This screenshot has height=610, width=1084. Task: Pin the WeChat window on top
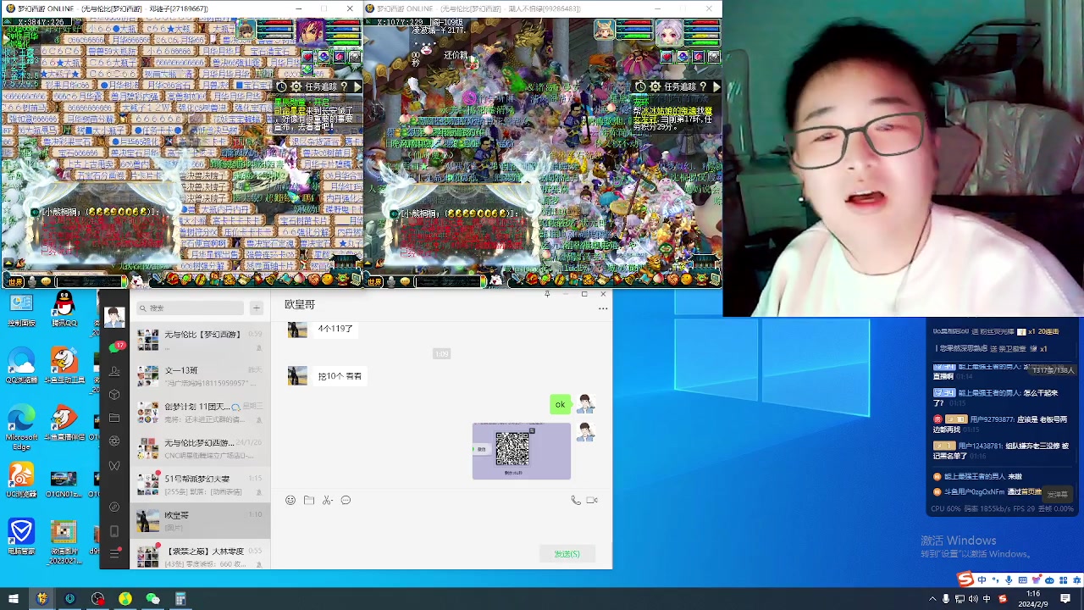click(547, 294)
